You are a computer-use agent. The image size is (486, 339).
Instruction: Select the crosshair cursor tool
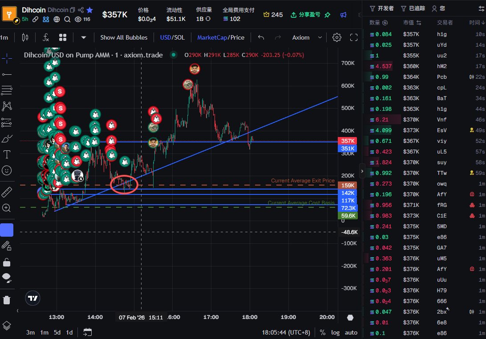point(7,58)
